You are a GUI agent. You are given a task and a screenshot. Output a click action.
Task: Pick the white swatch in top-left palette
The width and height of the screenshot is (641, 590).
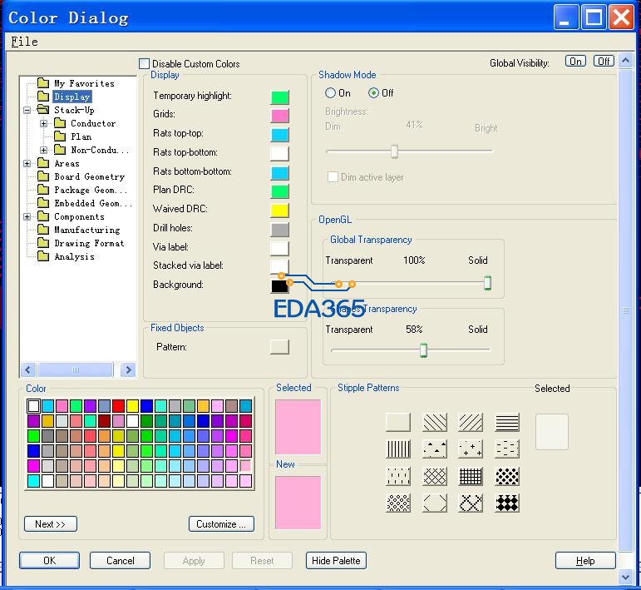click(33, 406)
